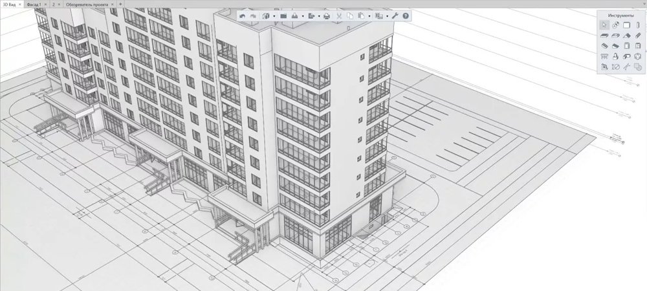
Task: Select the arrow selection tool
Action: 604,25
